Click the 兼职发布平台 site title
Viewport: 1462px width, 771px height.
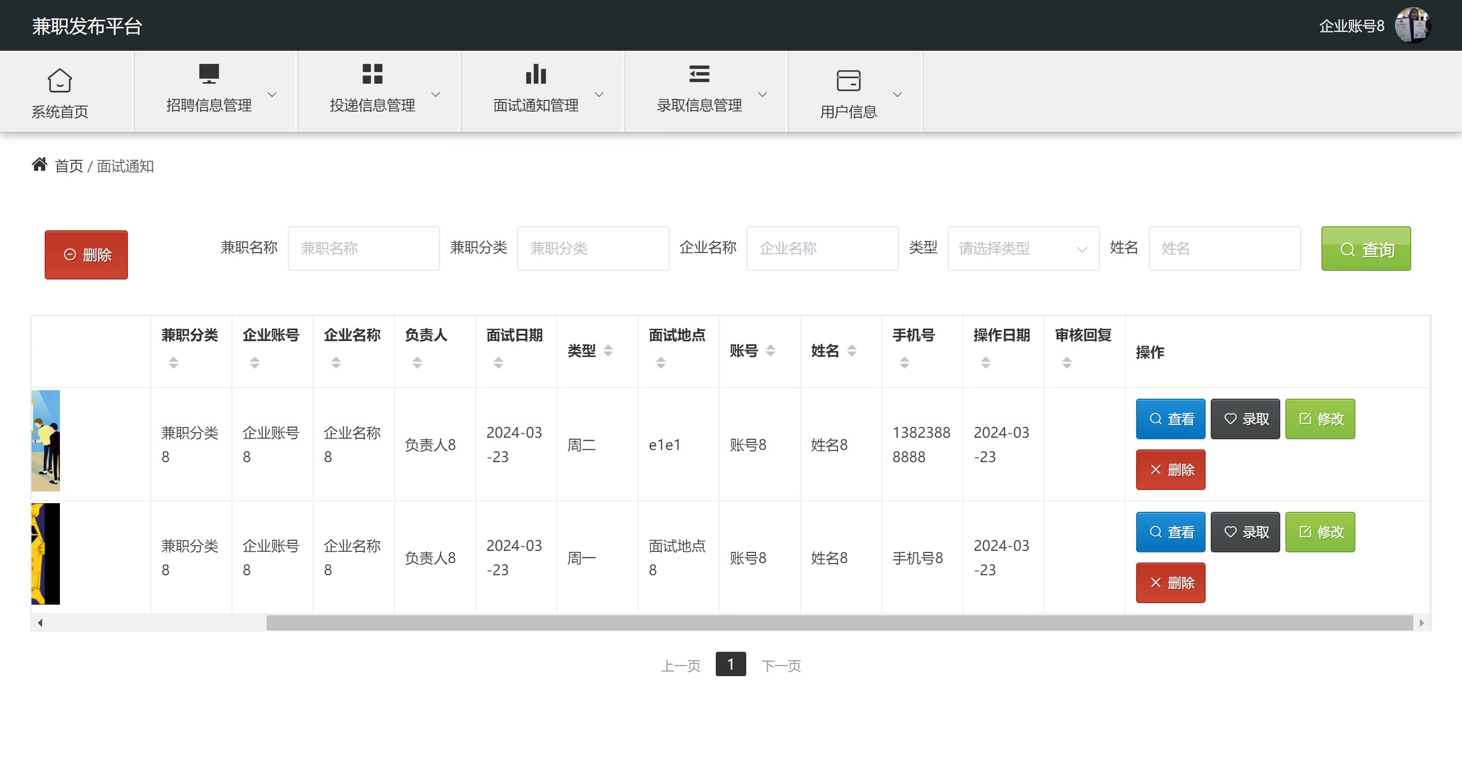tap(87, 26)
